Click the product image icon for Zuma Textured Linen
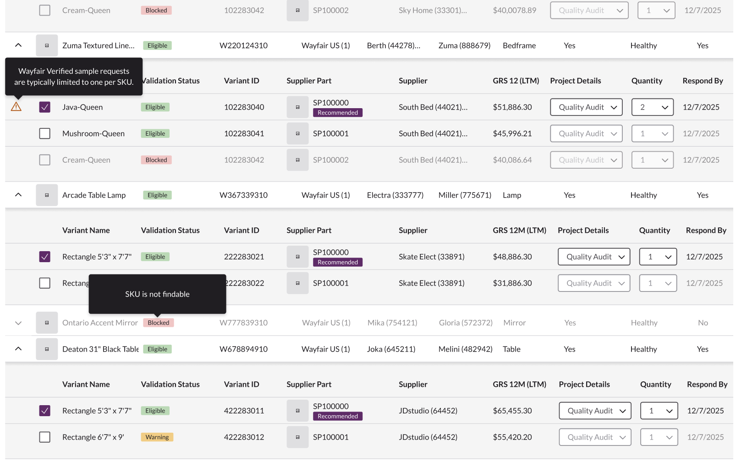 (x=46, y=45)
